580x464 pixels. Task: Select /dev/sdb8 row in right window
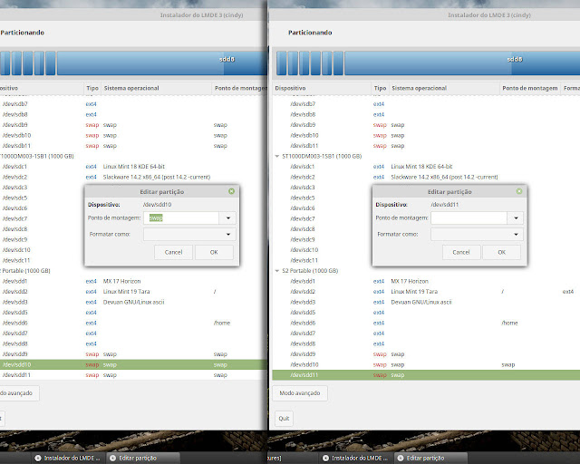(426, 114)
